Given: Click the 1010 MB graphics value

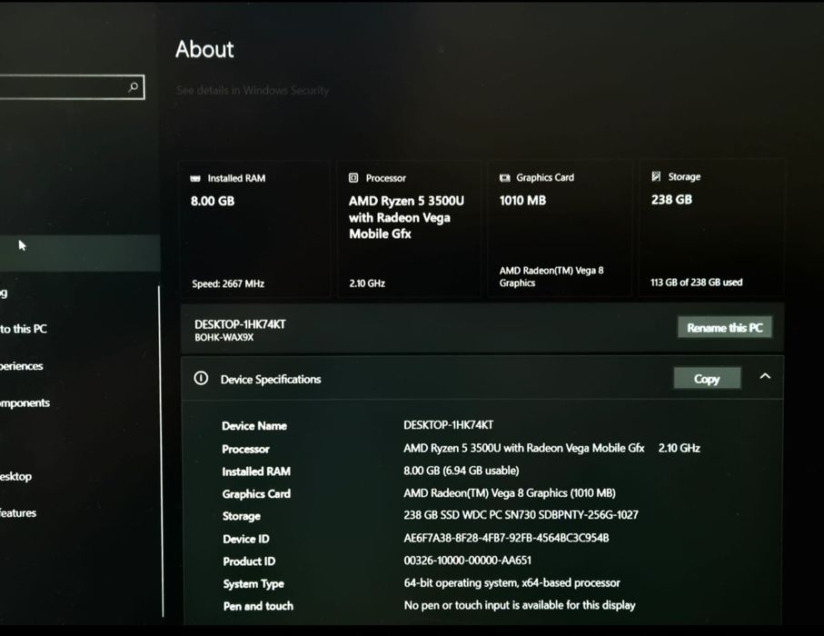Looking at the screenshot, I should 523,200.
